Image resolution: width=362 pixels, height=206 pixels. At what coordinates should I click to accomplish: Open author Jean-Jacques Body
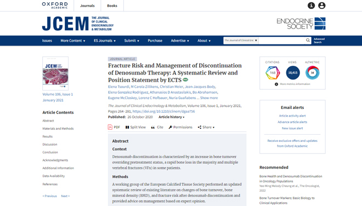pyautogui.click(x=200, y=87)
